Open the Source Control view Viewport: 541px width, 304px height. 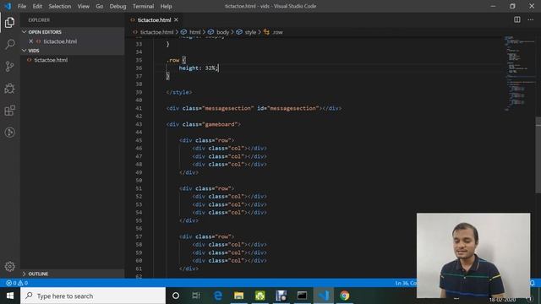pyautogui.click(x=9, y=66)
